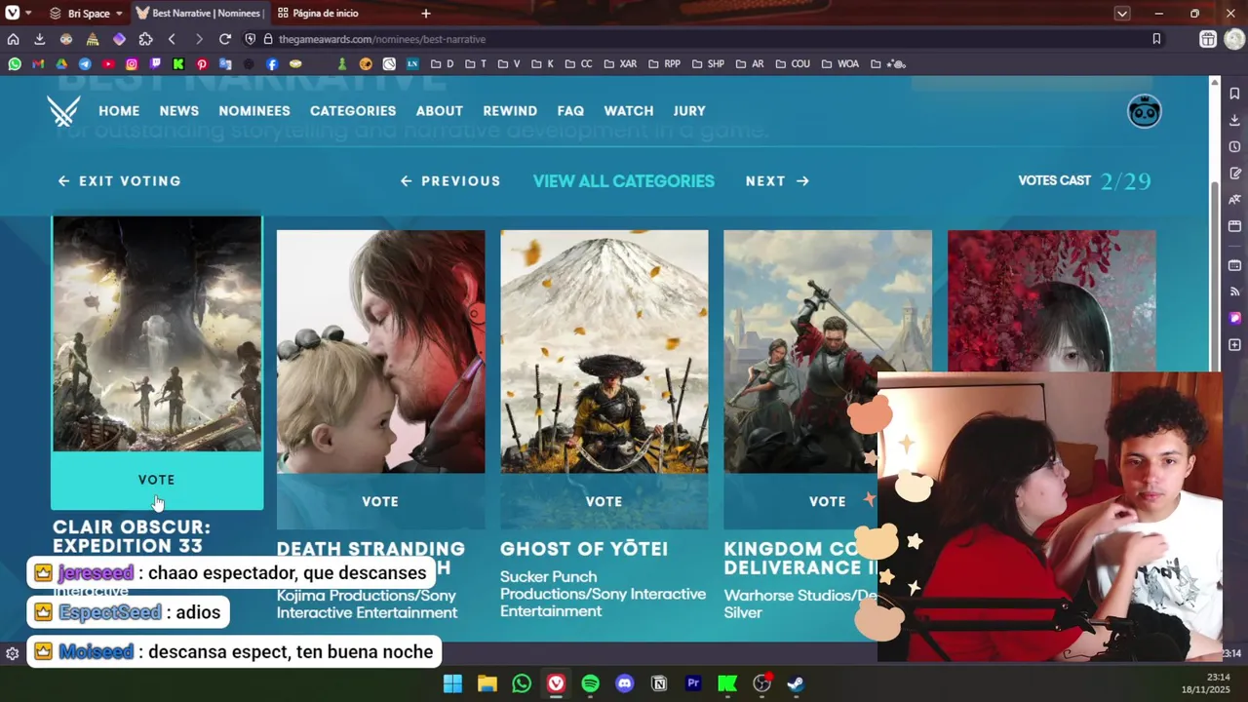
Task: Go to NEXT category
Action: pos(777,181)
